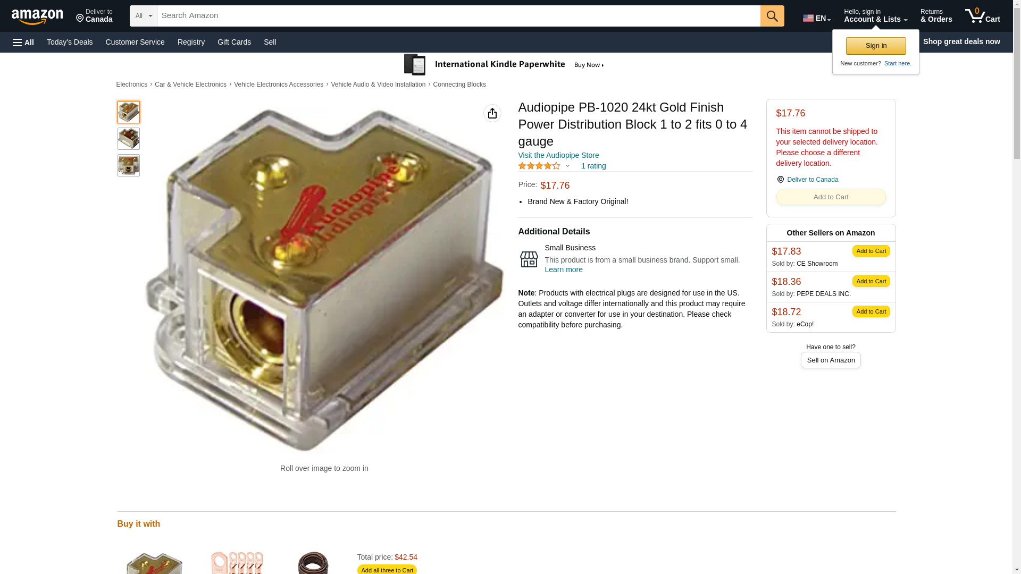Image resolution: width=1021 pixels, height=574 pixels.
Task: Add the $17.83 CE Showroom offer to cart
Action: 871,251
